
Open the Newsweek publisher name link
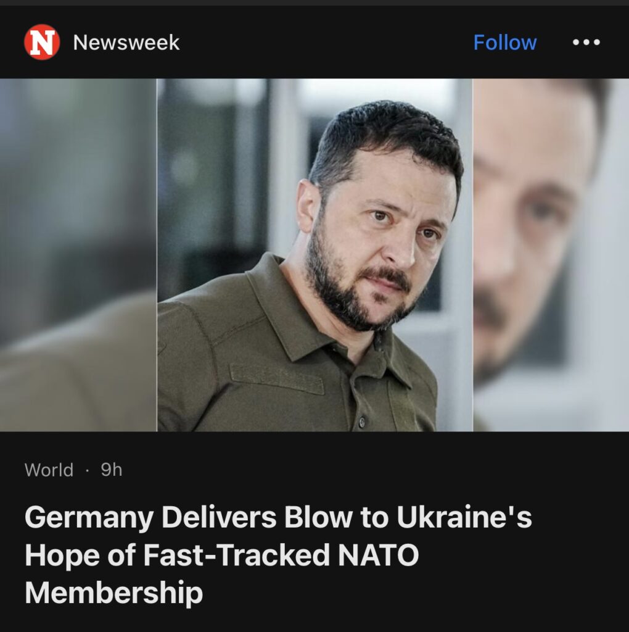click(126, 43)
